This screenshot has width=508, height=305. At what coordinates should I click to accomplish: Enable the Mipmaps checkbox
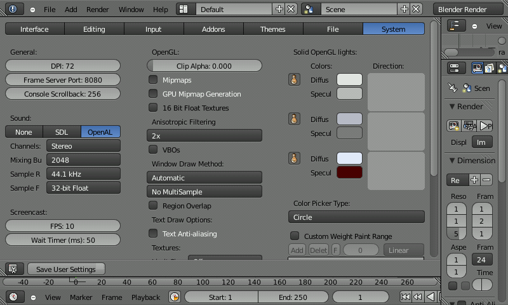pyautogui.click(x=153, y=80)
